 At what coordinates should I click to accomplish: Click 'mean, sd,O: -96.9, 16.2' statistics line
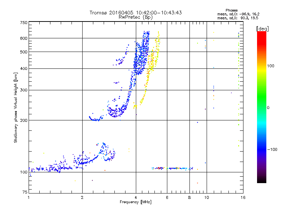point(238,14)
